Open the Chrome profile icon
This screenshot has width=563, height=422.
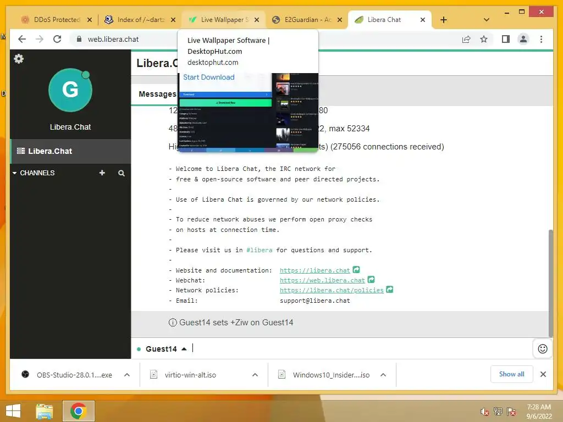[523, 39]
